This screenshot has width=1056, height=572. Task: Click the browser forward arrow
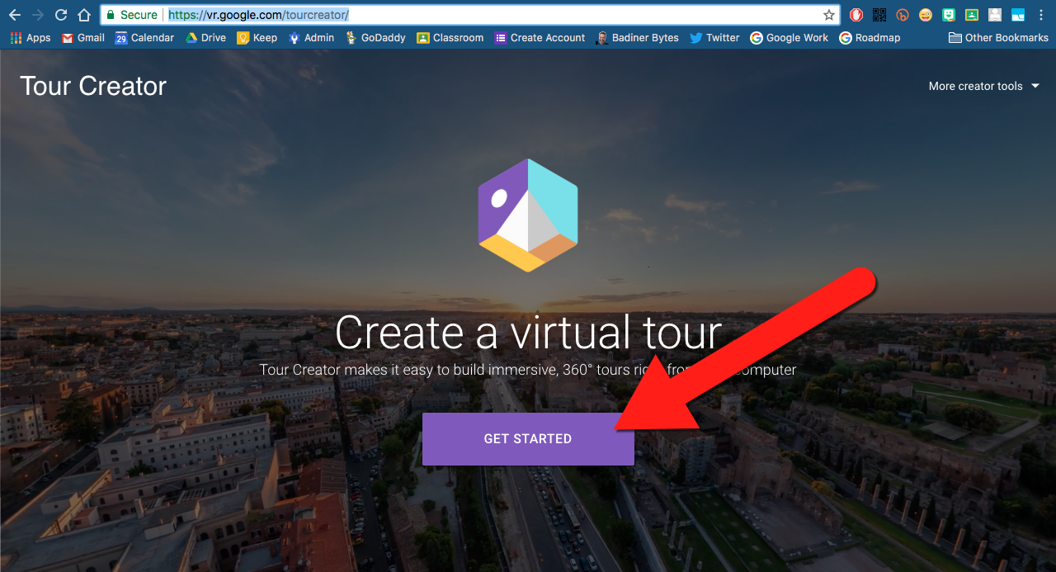(38, 15)
